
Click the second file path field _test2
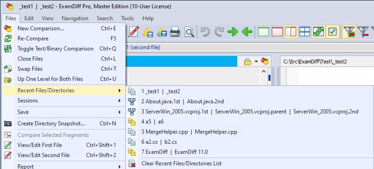pos(327,62)
